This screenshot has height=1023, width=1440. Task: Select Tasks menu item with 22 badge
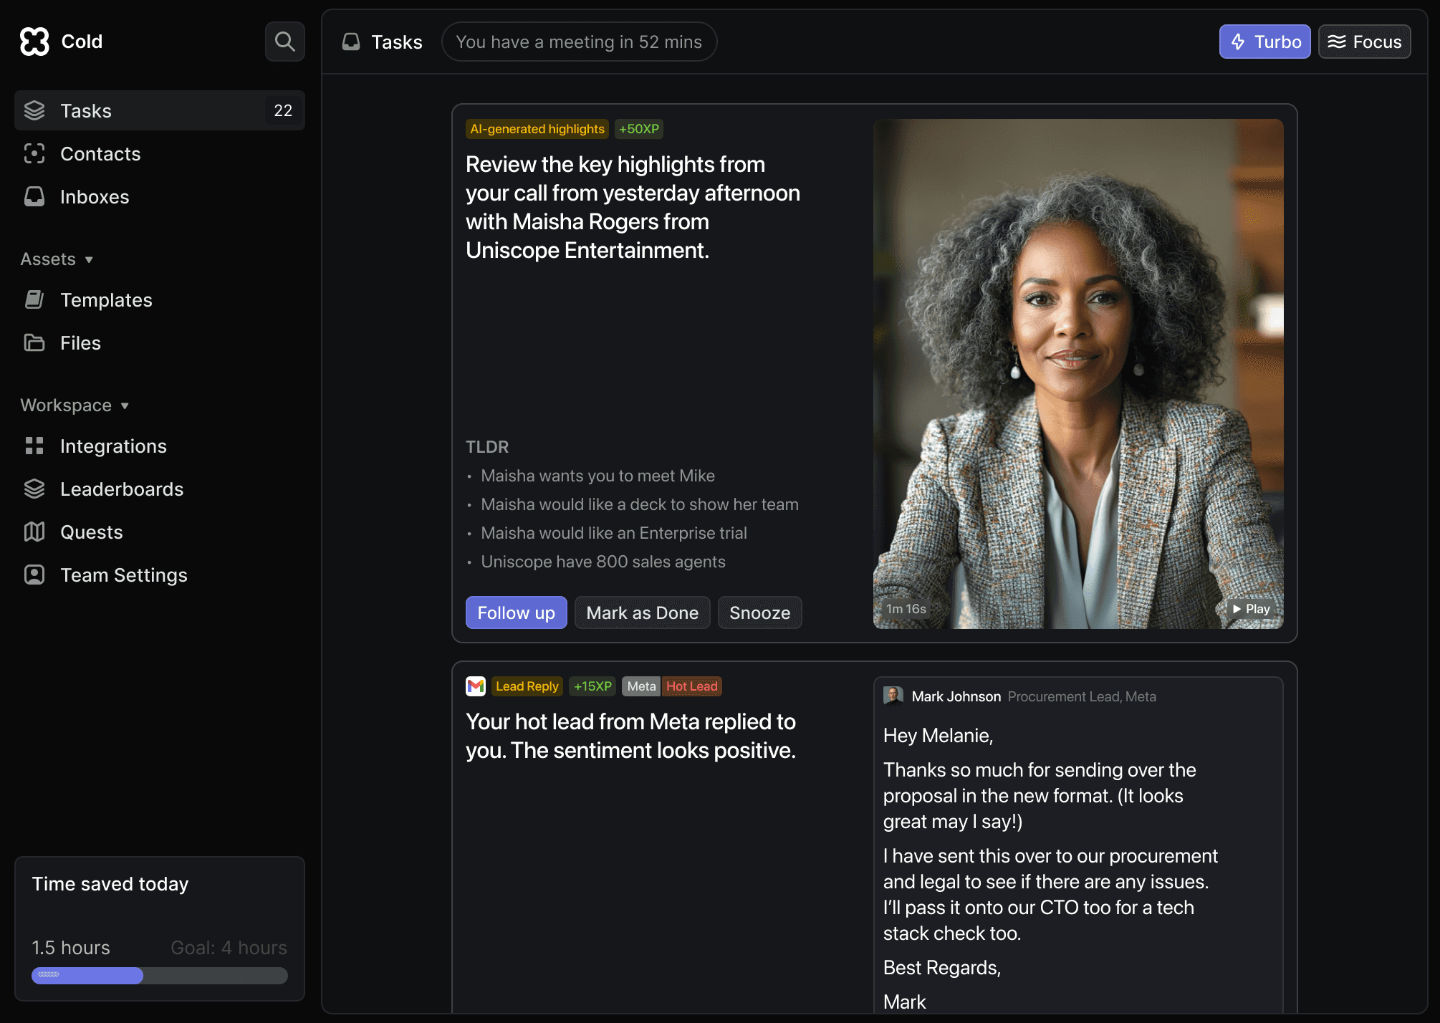(159, 111)
